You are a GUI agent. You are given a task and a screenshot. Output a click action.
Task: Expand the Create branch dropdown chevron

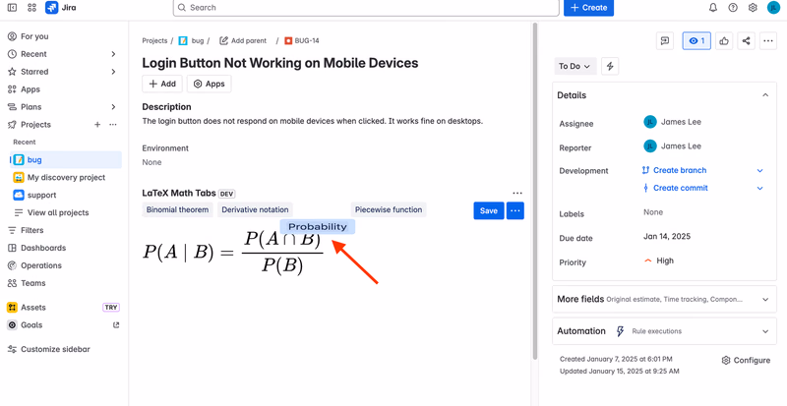tap(759, 171)
